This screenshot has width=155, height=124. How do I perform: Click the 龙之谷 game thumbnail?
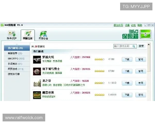click(37, 83)
